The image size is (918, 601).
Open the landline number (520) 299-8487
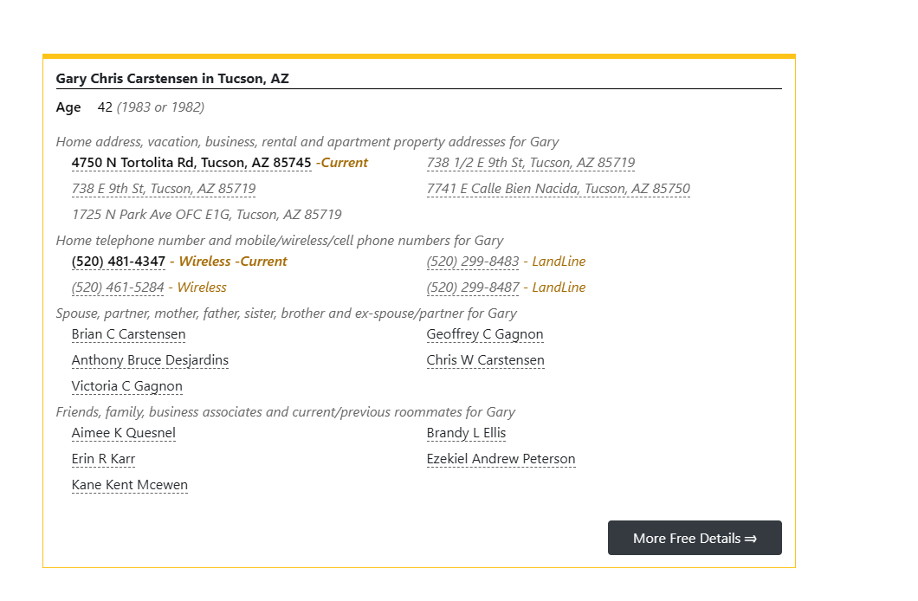[473, 288]
